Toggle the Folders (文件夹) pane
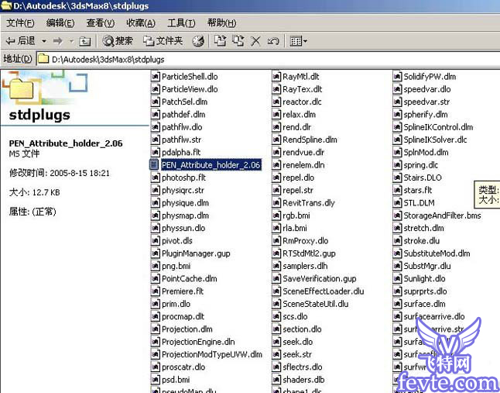 coord(163,41)
